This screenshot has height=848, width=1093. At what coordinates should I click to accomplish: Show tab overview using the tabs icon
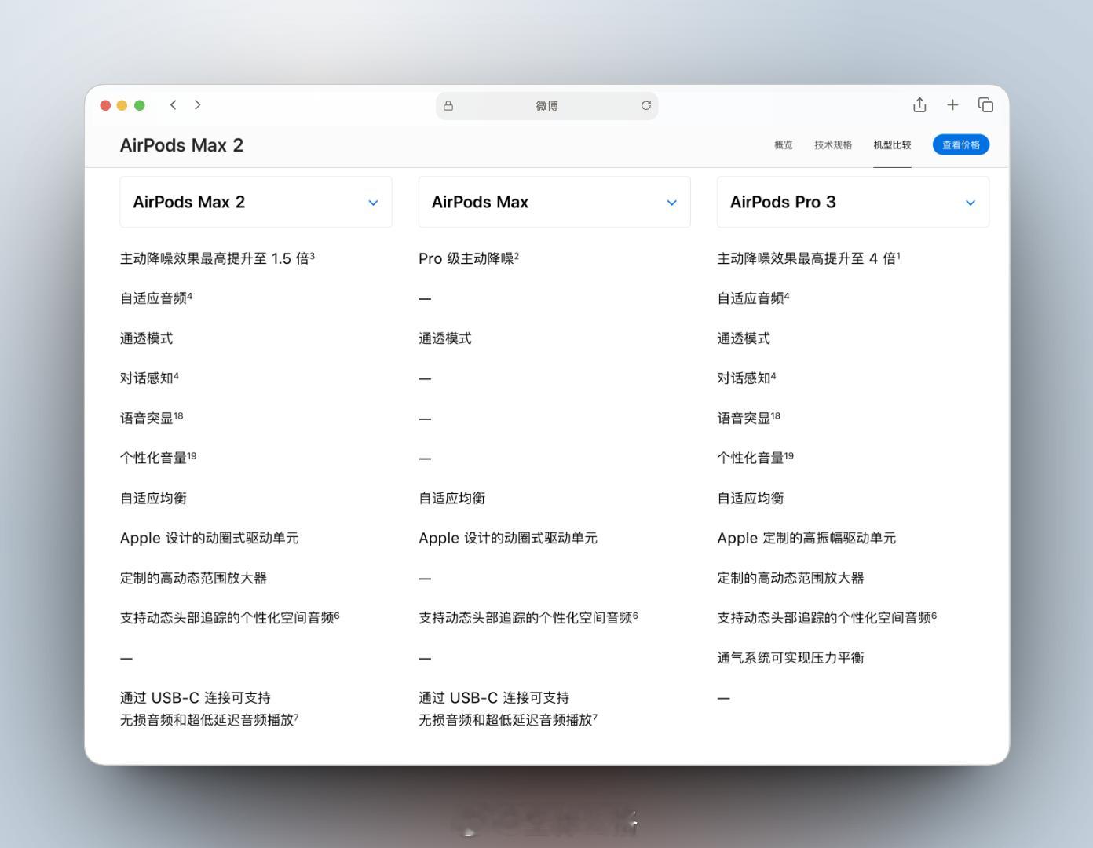(x=985, y=104)
